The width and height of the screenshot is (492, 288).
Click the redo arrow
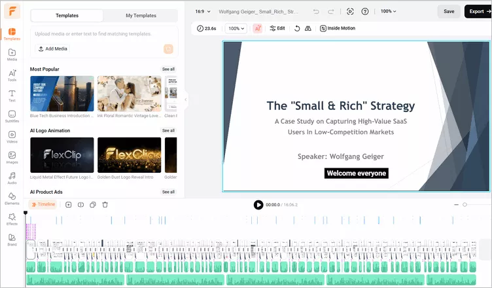point(331,12)
